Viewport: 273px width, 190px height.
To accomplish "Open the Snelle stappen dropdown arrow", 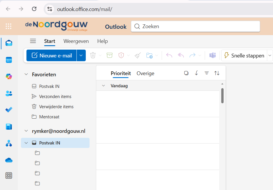I will [270, 55].
